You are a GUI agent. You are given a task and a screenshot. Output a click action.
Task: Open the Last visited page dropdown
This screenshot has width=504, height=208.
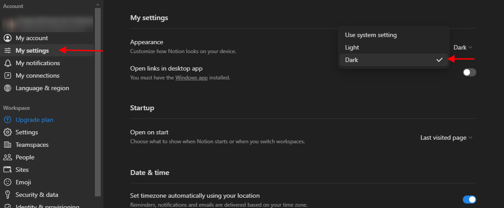[446, 137]
